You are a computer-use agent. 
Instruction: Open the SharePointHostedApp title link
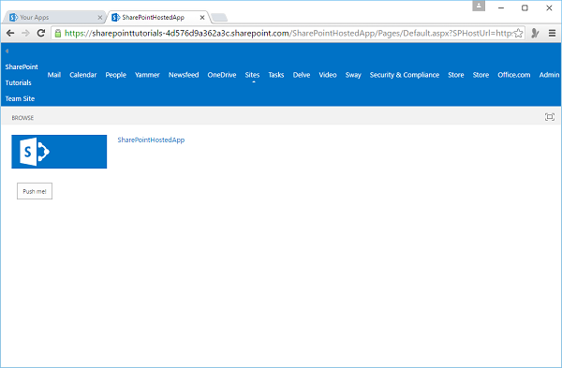[151, 140]
